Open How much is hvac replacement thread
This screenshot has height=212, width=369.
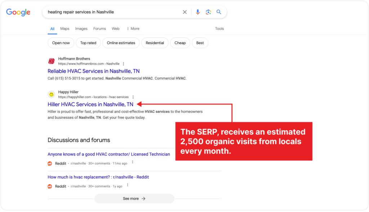click(x=98, y=177)
